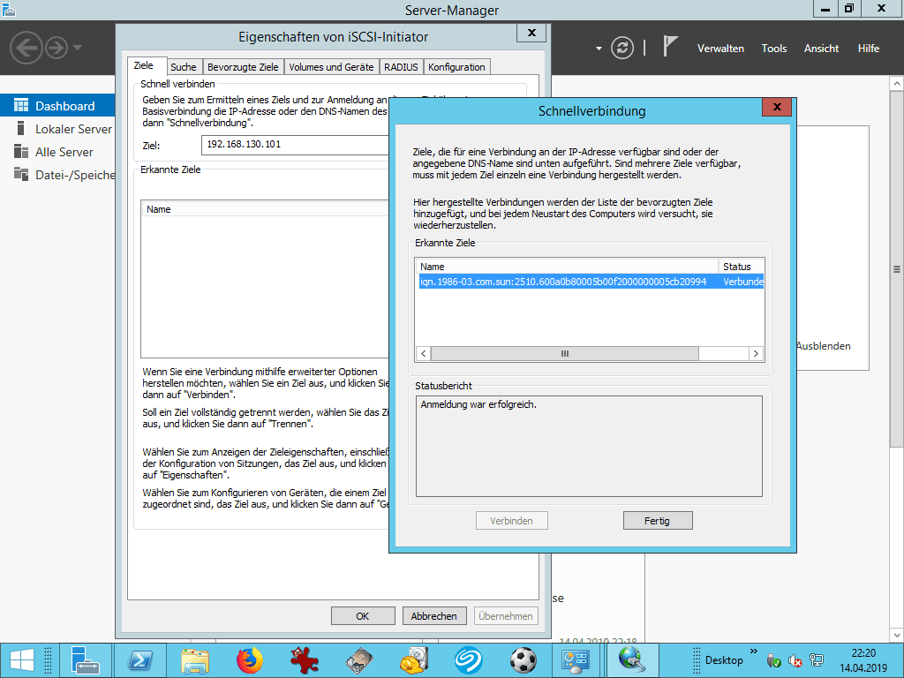
Task: Open the notifications flag icon
Action: click(669, 46)
